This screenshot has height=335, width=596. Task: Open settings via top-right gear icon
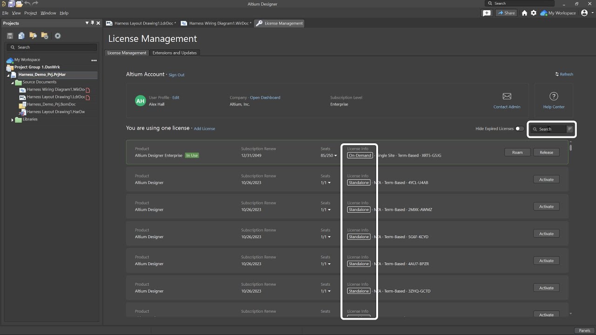coord(534,13)
